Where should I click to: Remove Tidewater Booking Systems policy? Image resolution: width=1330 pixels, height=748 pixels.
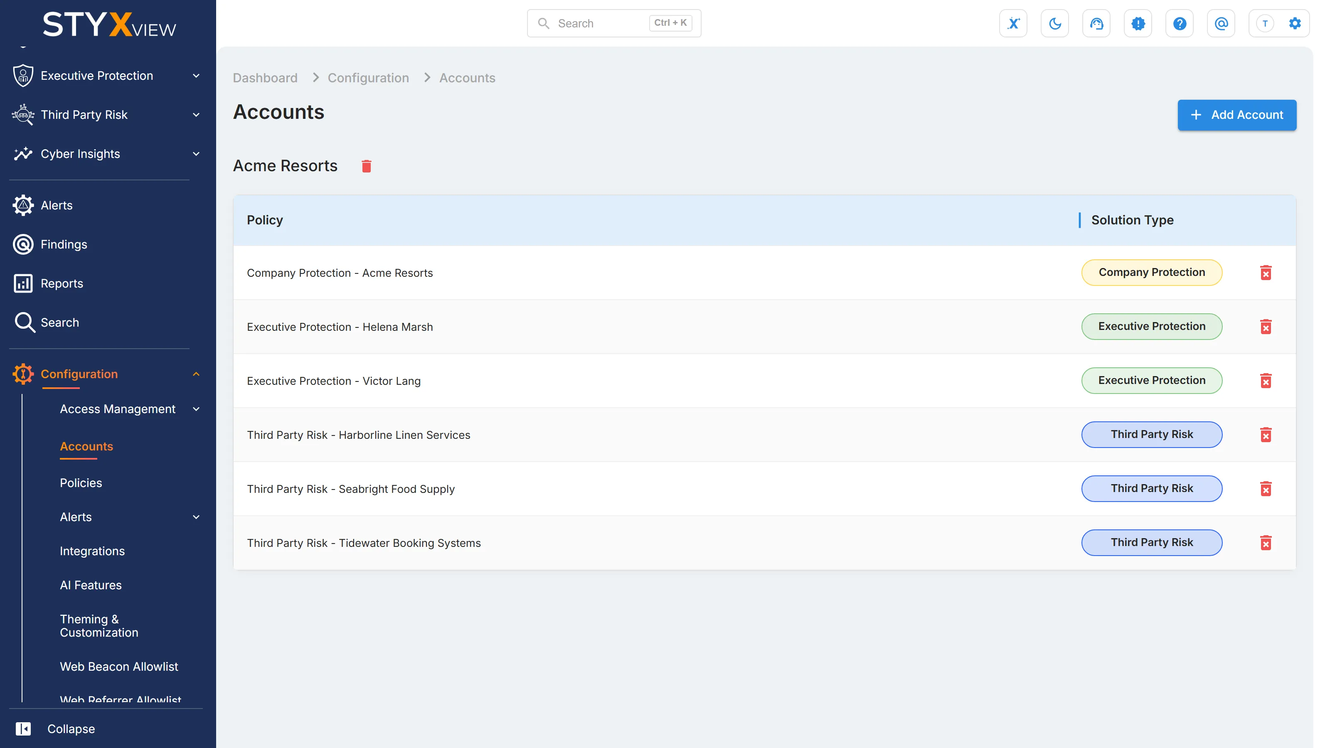tap(1266, 543)
